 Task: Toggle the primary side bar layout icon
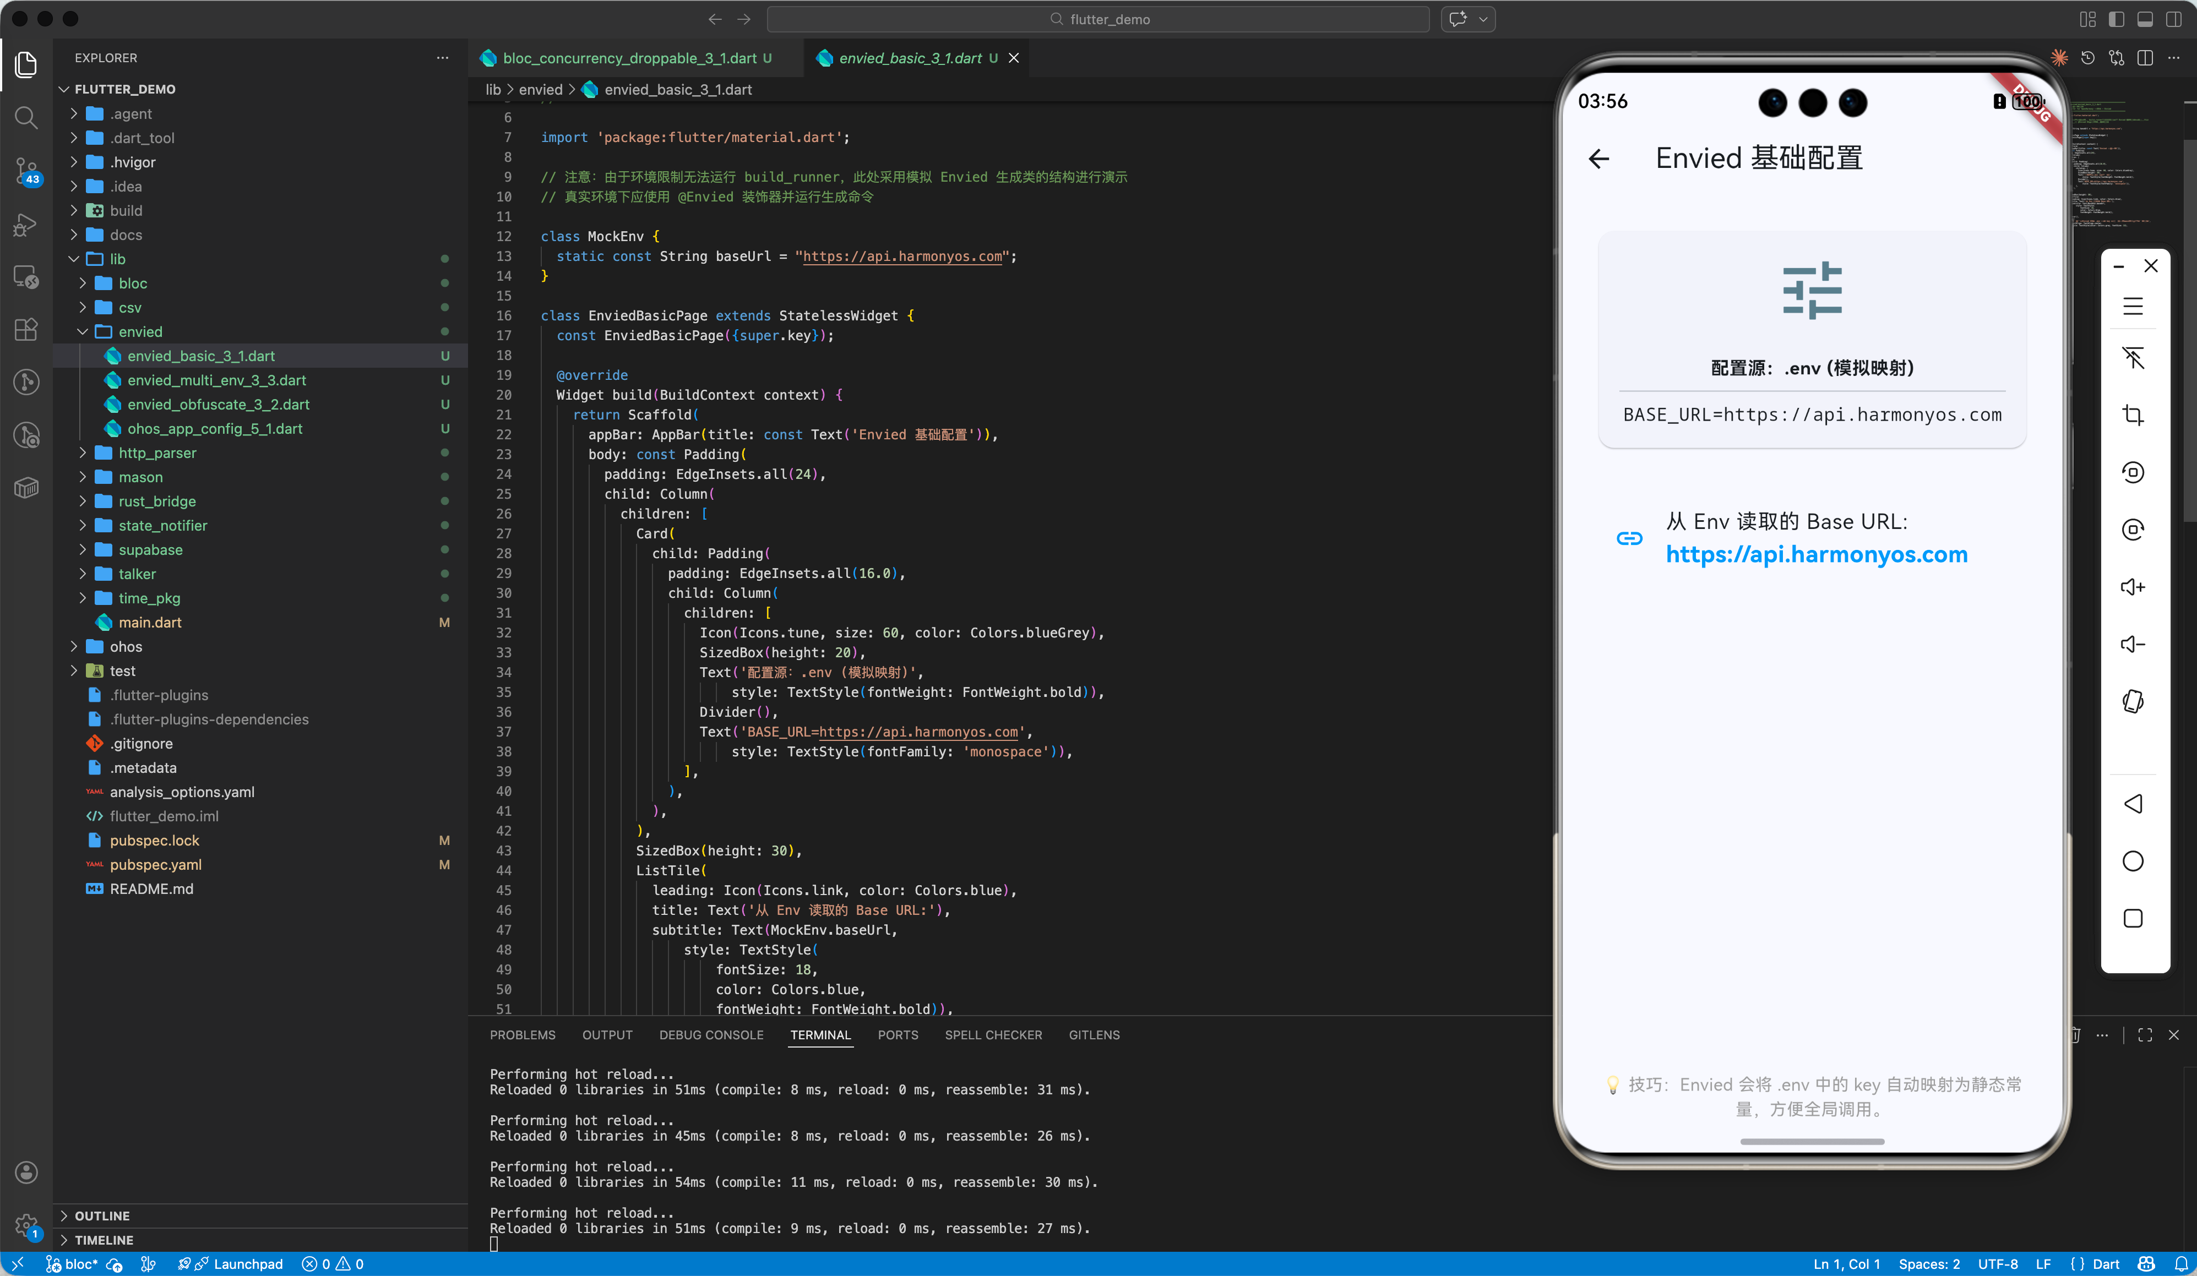(x=2116, y=19)
